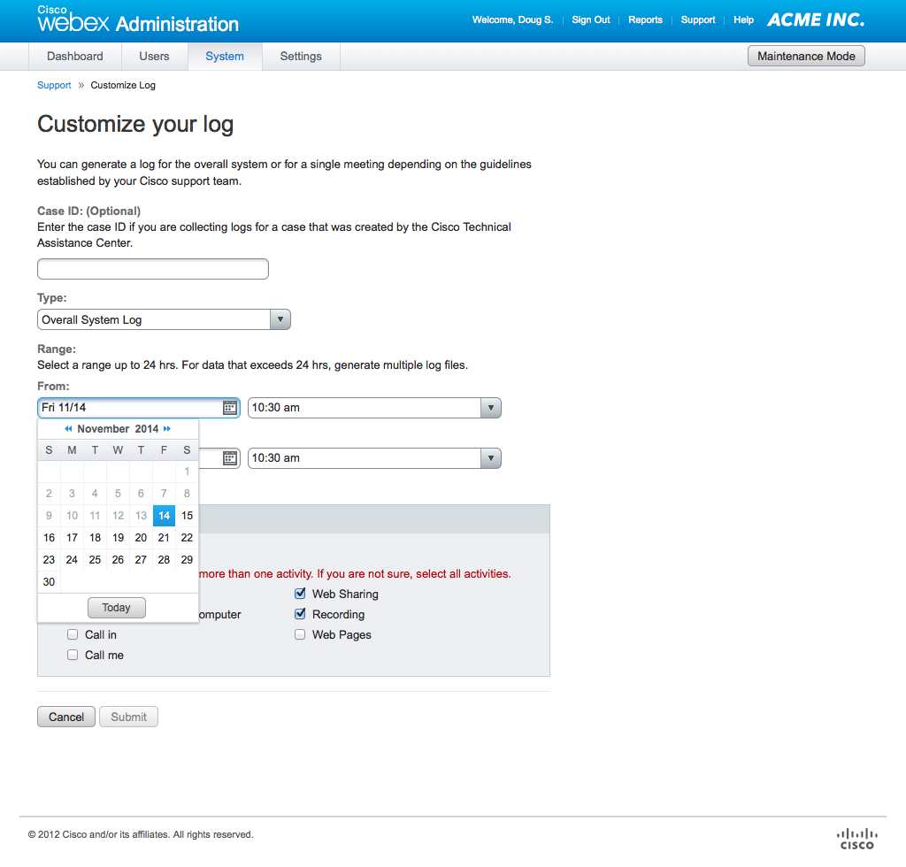Screen dimensions: 906x867
Task: Go to next month in calendar
Action: pos(167,429)
